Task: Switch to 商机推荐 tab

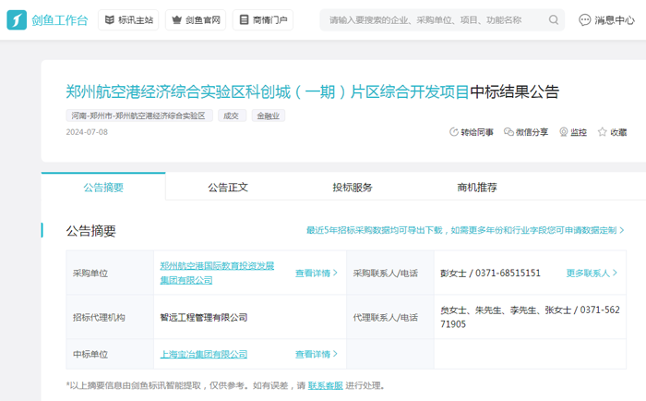Action: coord(477,187)
